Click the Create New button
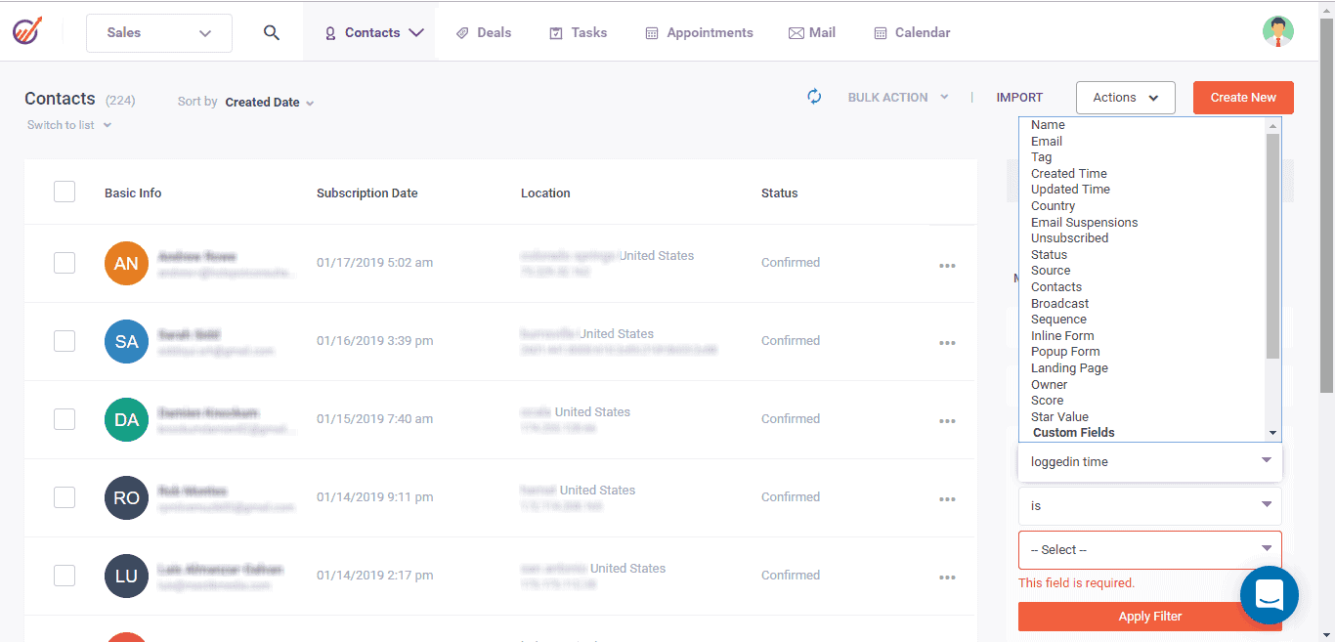Image resolution: width=1335 pixels, height=642 pixels. 1242,97
